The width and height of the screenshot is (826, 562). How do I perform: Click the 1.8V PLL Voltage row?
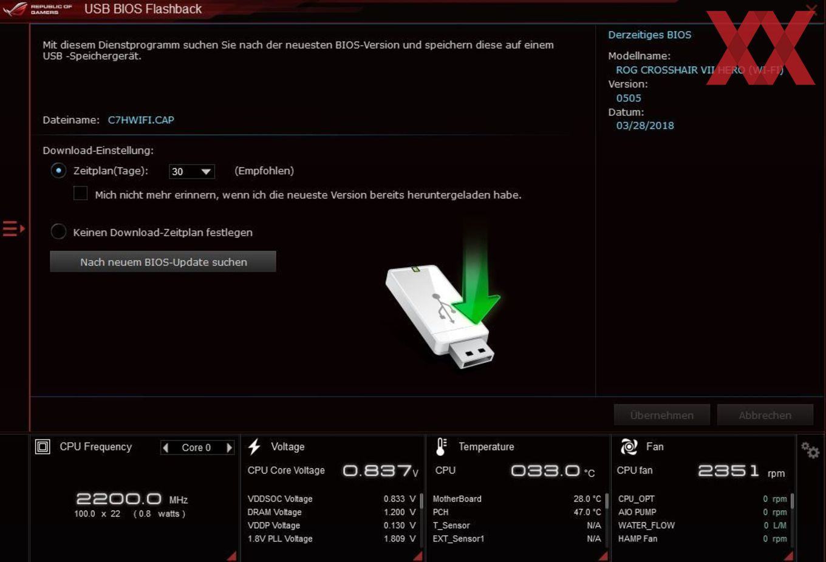coord(332,539)
